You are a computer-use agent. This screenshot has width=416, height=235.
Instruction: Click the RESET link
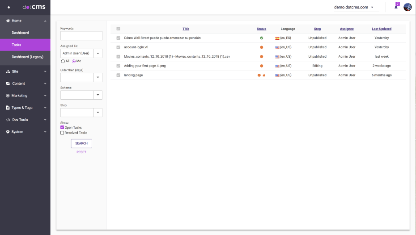click(81, 152)
